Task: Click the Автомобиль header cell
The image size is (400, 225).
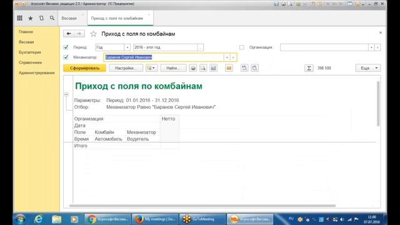Action: 108,139
